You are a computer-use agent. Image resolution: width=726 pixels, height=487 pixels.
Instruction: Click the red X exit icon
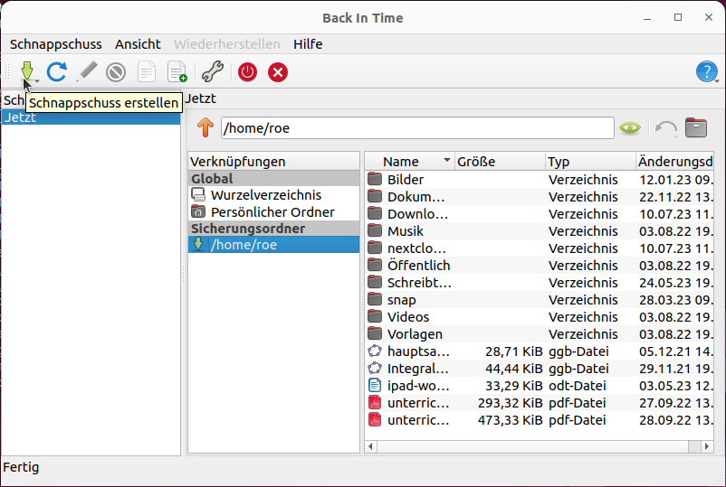tap(278, 71)
